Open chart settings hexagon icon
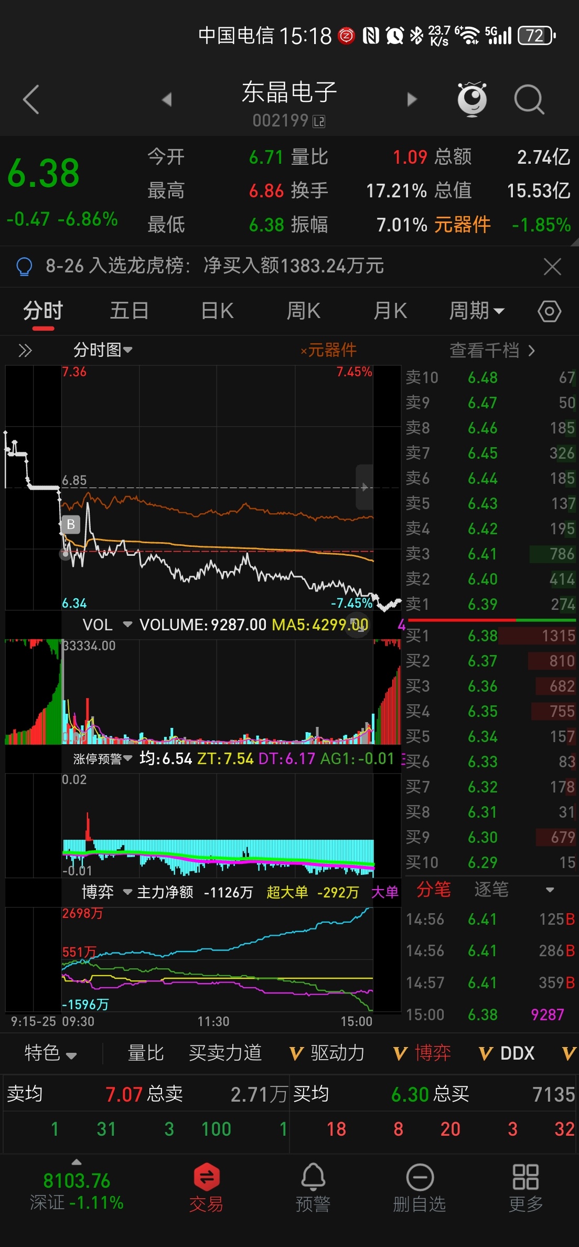Screen dimensions: 579x1247 coord(549,311)
